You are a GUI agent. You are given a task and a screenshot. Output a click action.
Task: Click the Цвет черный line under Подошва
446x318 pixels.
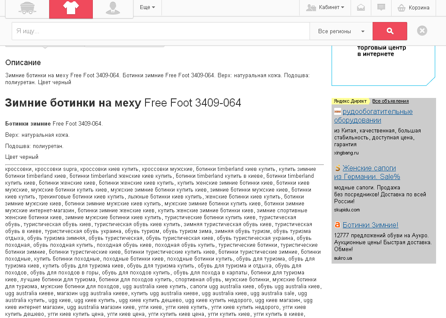point(22,157)
